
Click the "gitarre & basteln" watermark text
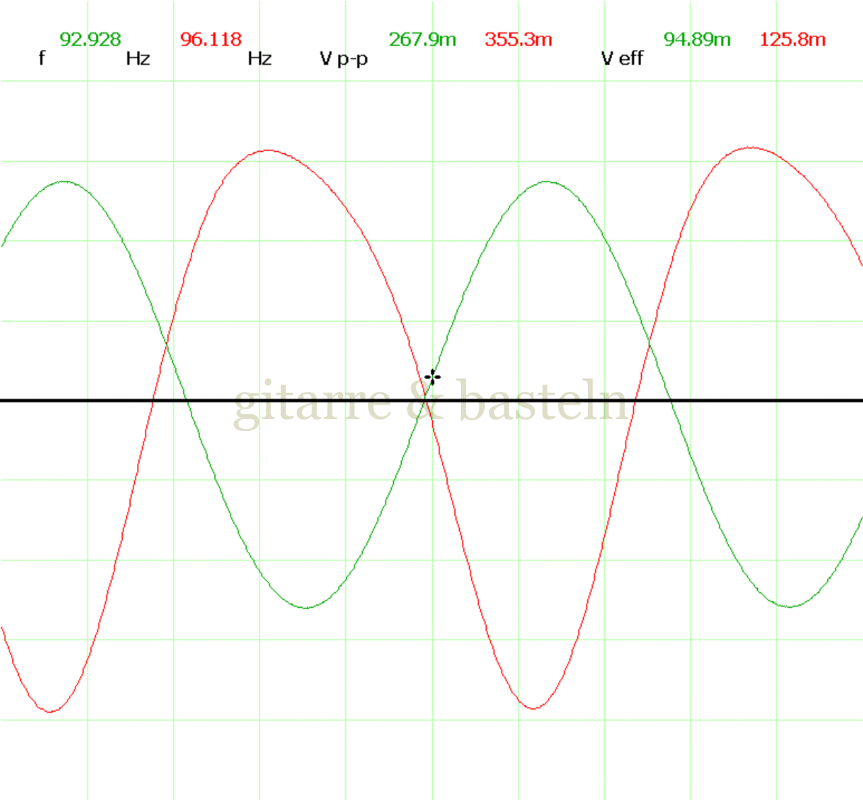(x=431, y=403)
